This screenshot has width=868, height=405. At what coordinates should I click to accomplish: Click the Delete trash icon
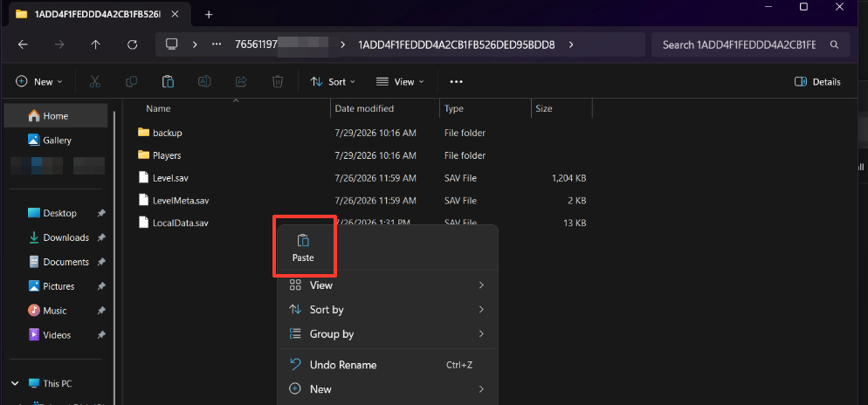pyautogui.click(x=278, y=81)
